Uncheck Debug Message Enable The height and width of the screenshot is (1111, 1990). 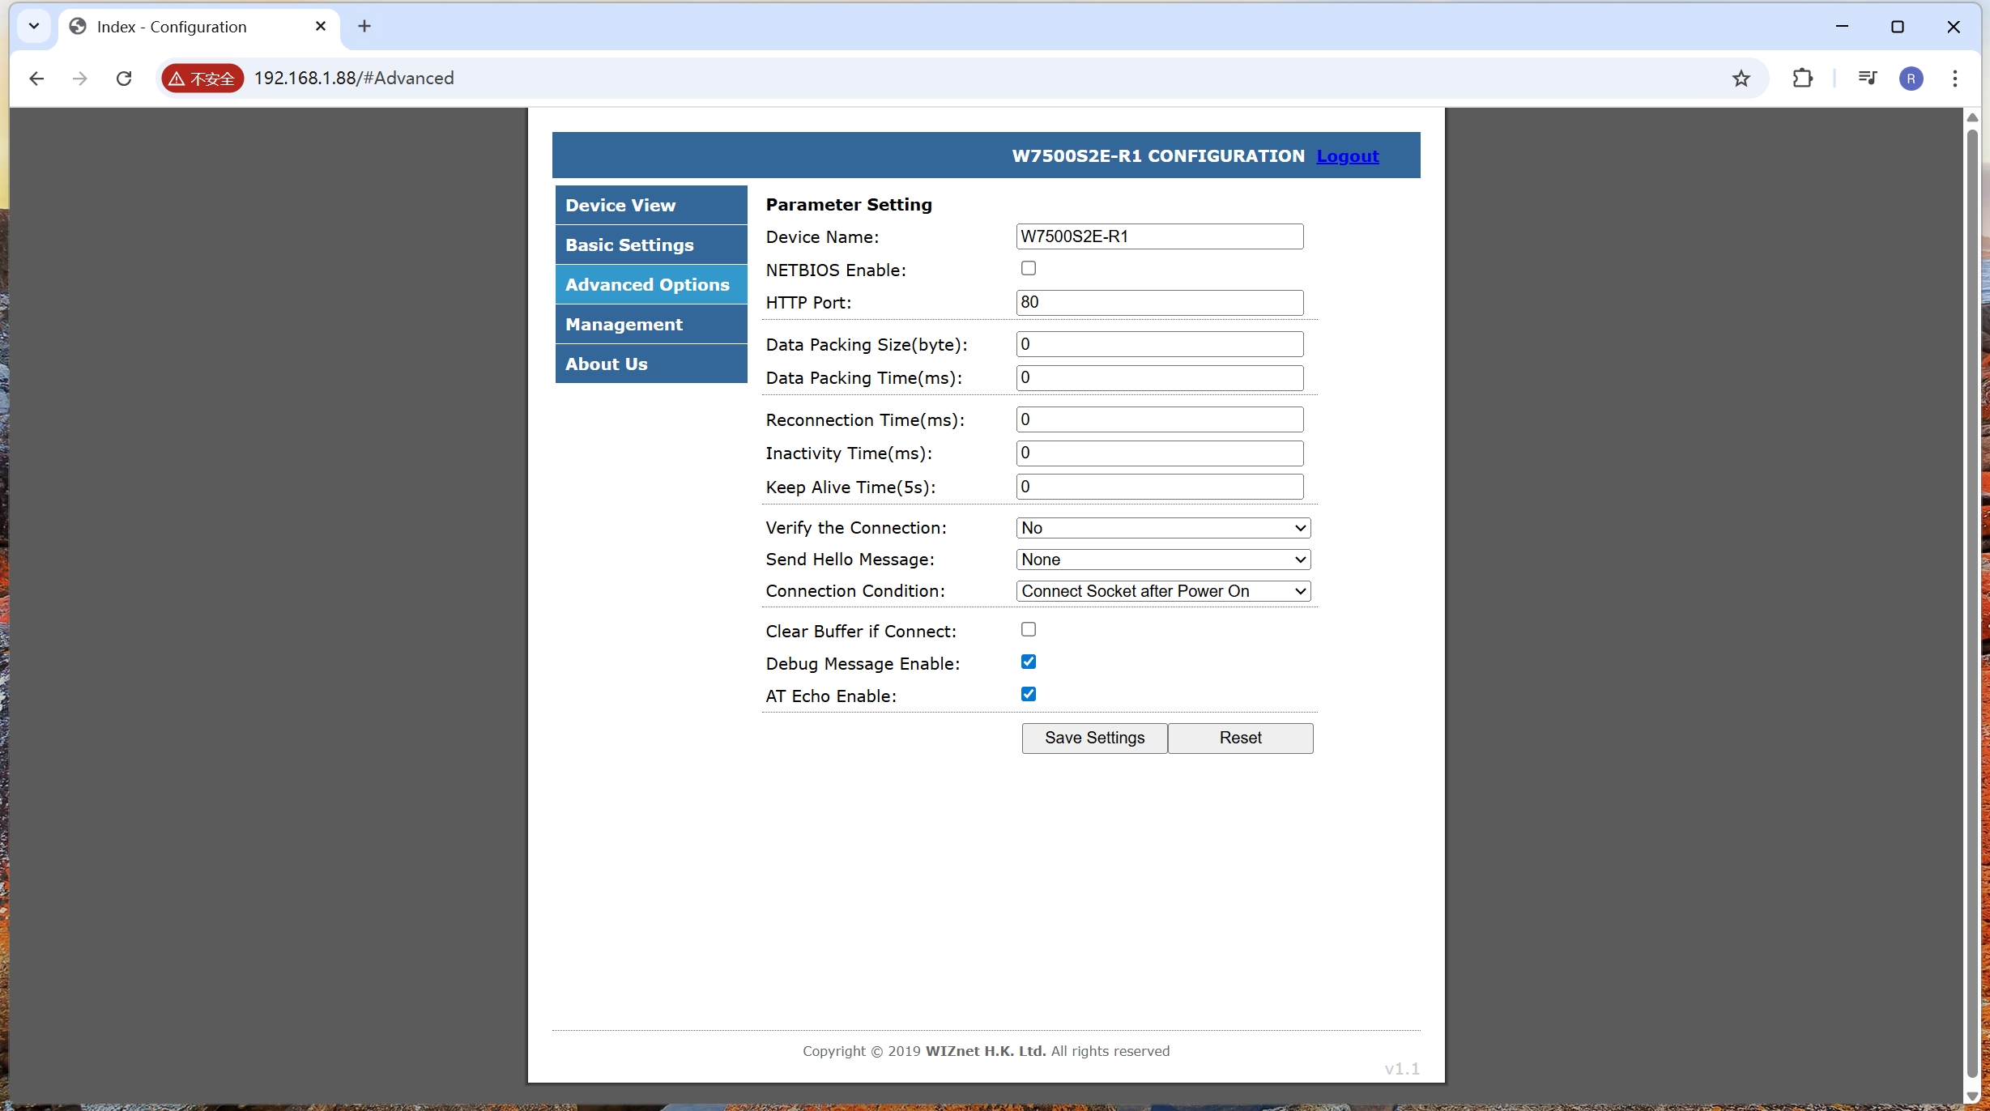coord(1028,662)
